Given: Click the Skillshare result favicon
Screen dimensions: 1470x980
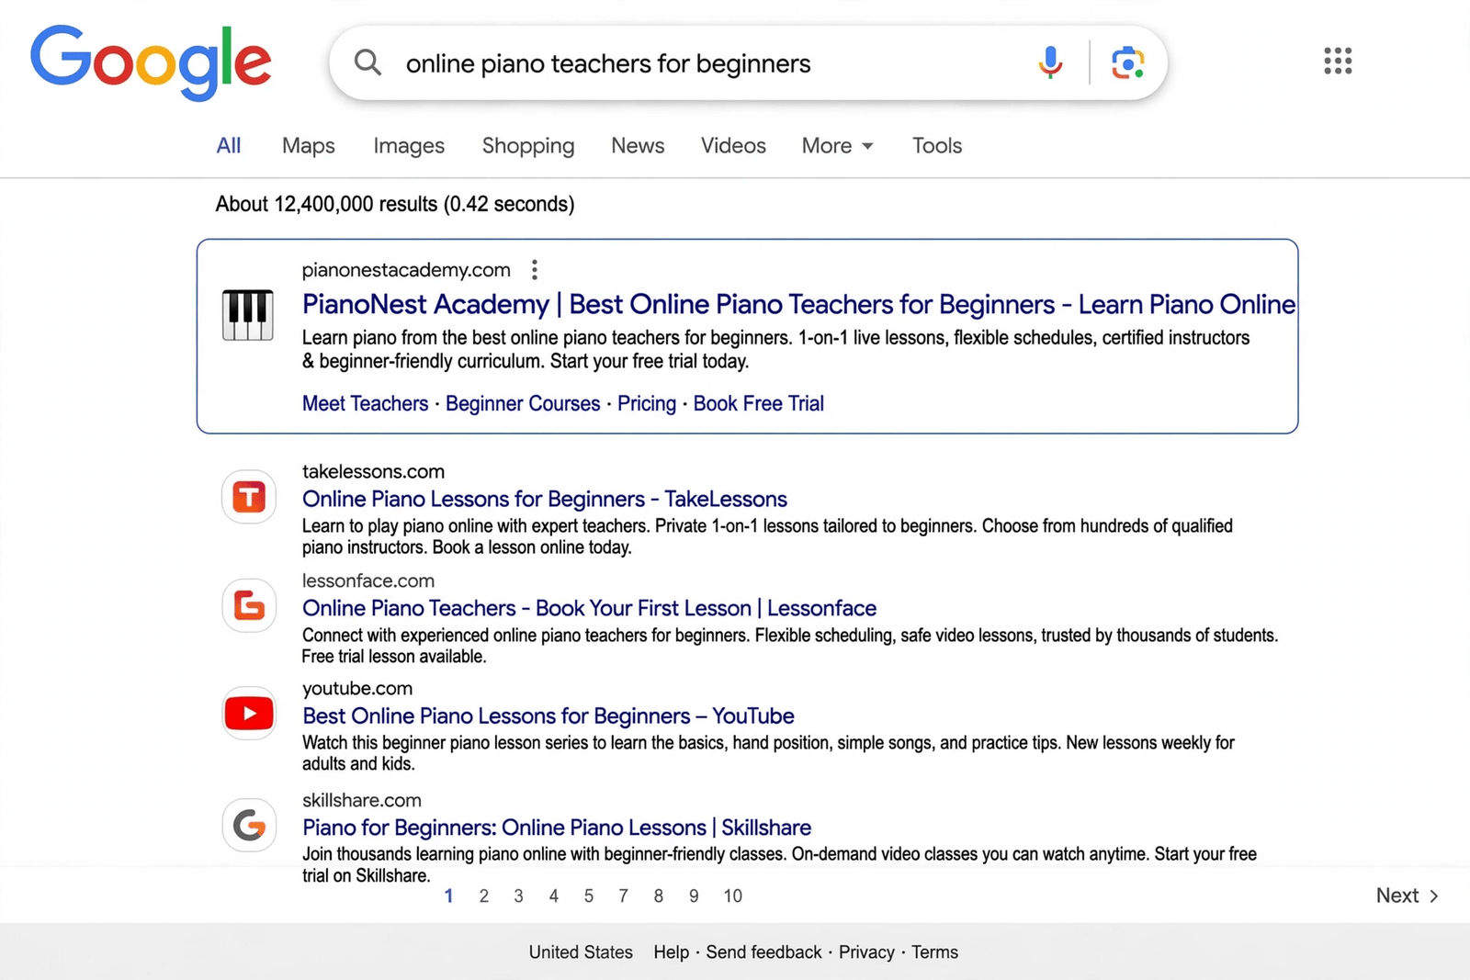Looking at the screenshot, I should click(x=249, y=825).
